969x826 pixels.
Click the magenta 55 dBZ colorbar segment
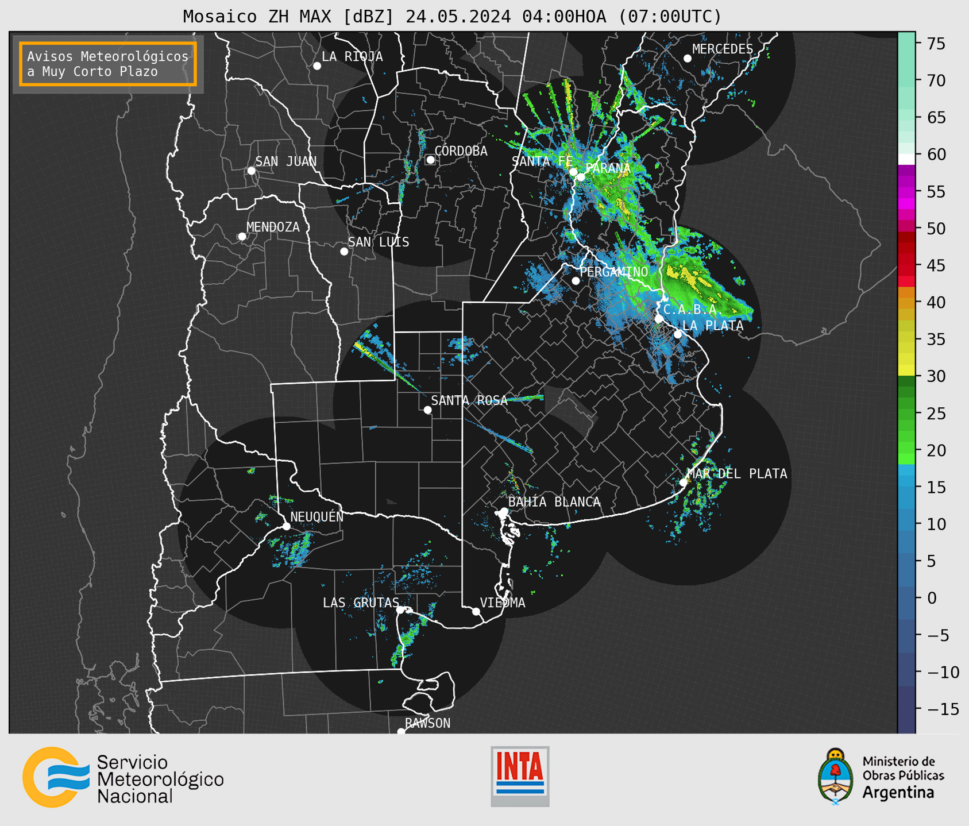click(906, 192)
